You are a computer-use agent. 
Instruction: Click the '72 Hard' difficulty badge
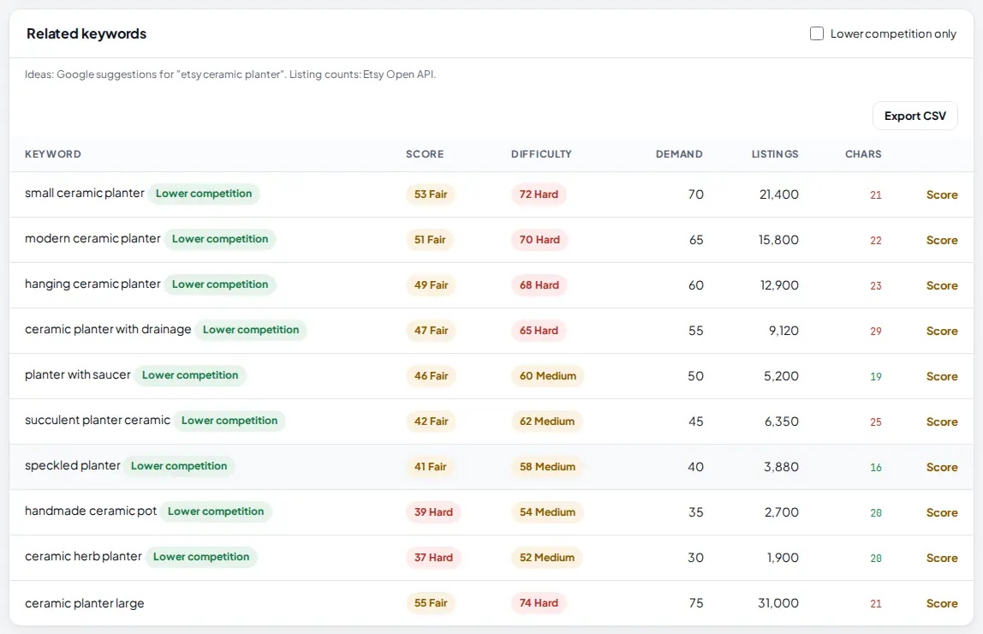pyautogui.click(x=539, y=194)
